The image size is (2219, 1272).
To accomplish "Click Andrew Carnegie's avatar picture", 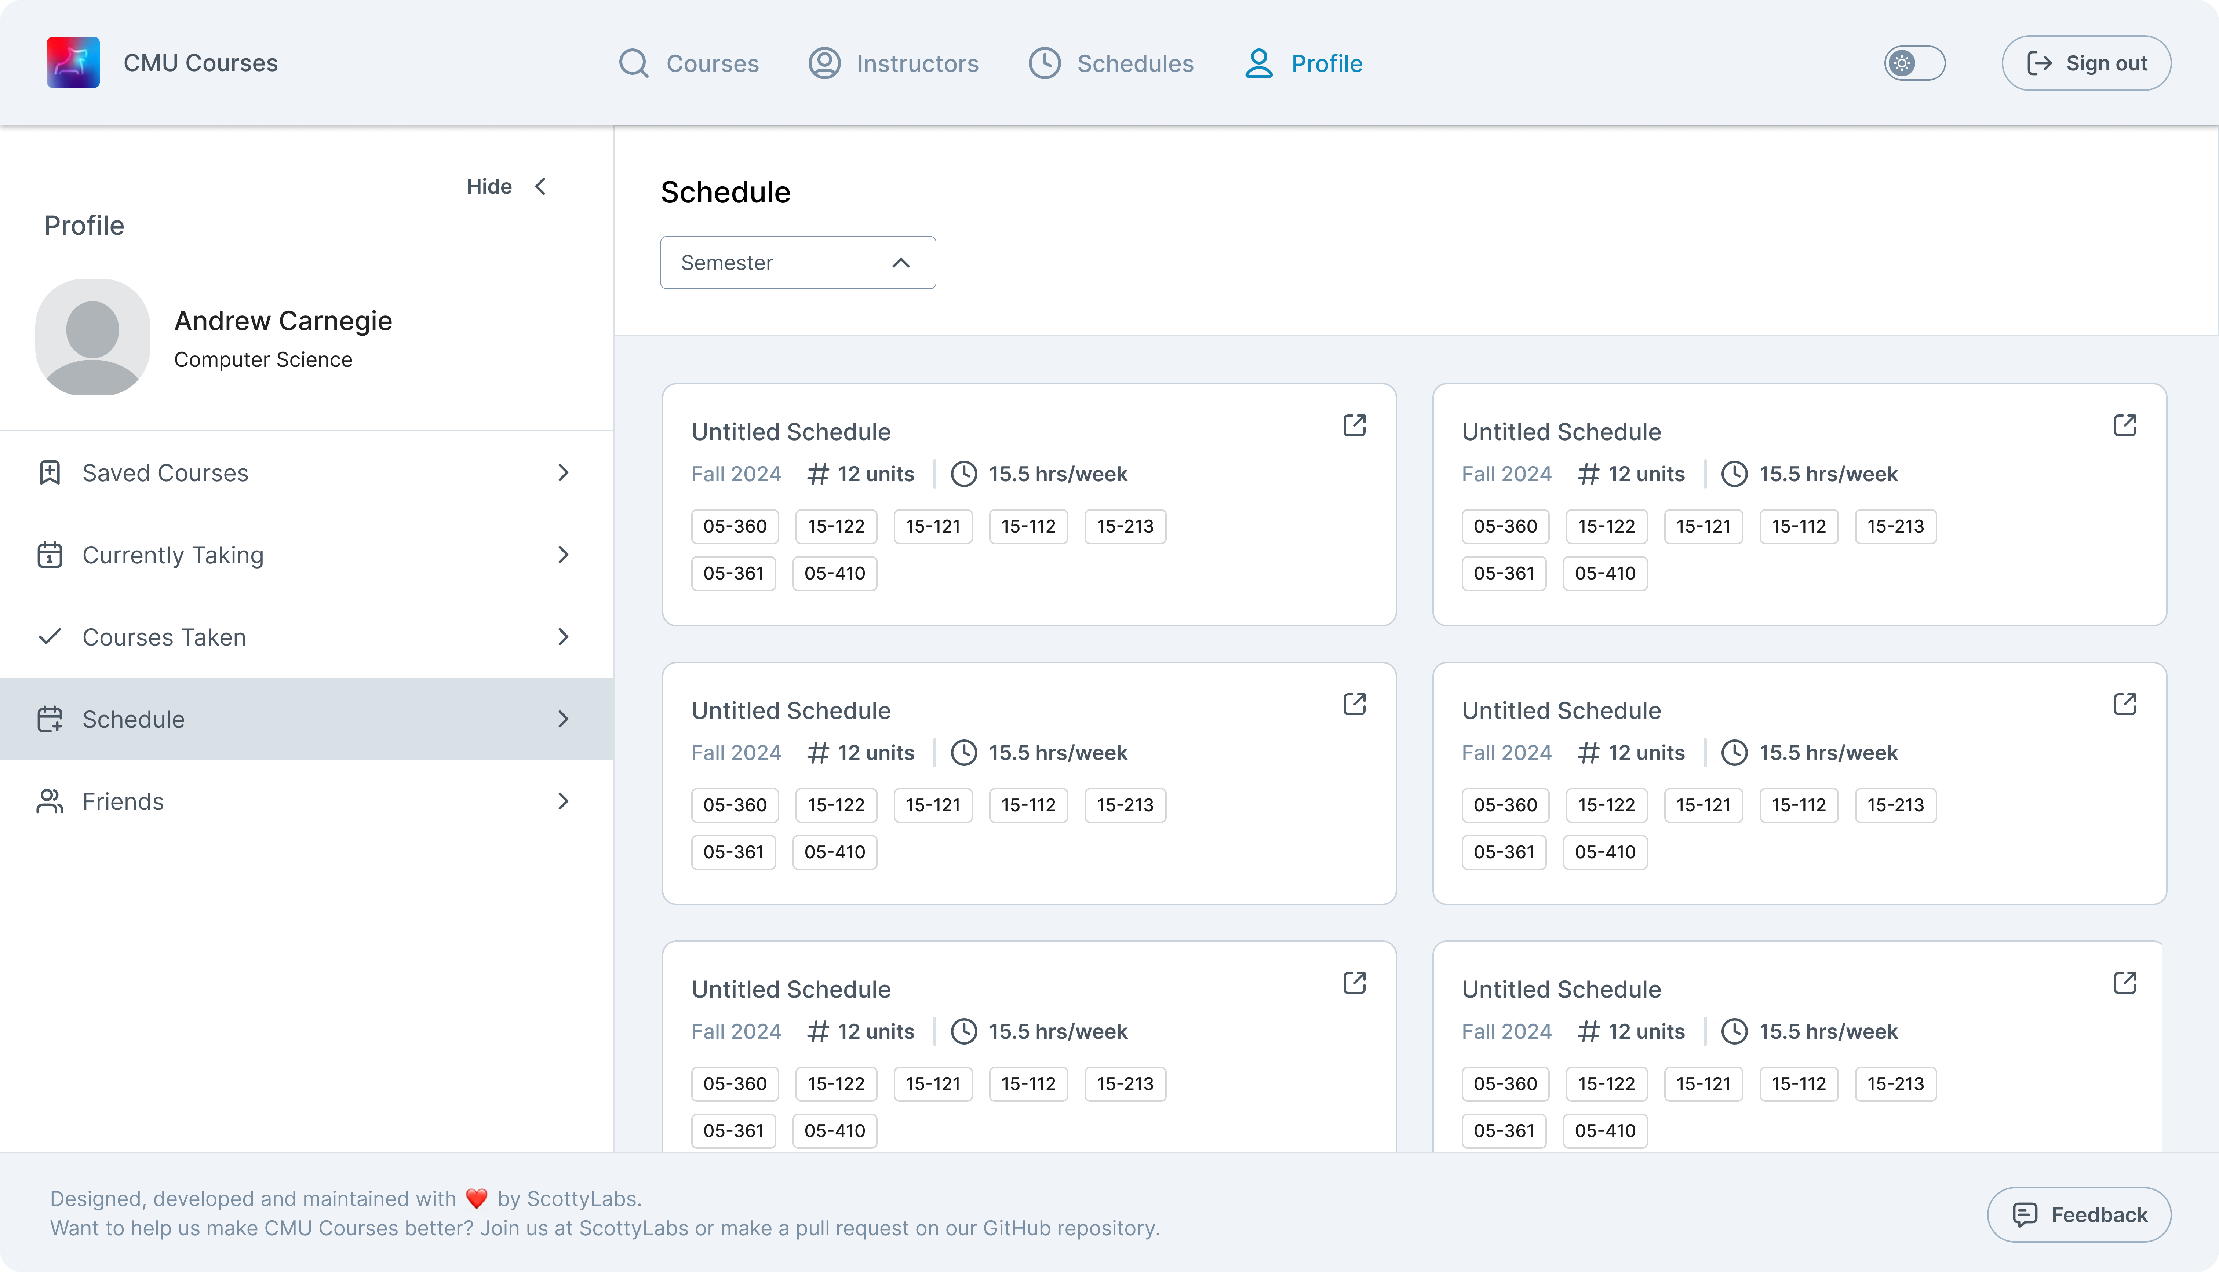I will (92, 337).
